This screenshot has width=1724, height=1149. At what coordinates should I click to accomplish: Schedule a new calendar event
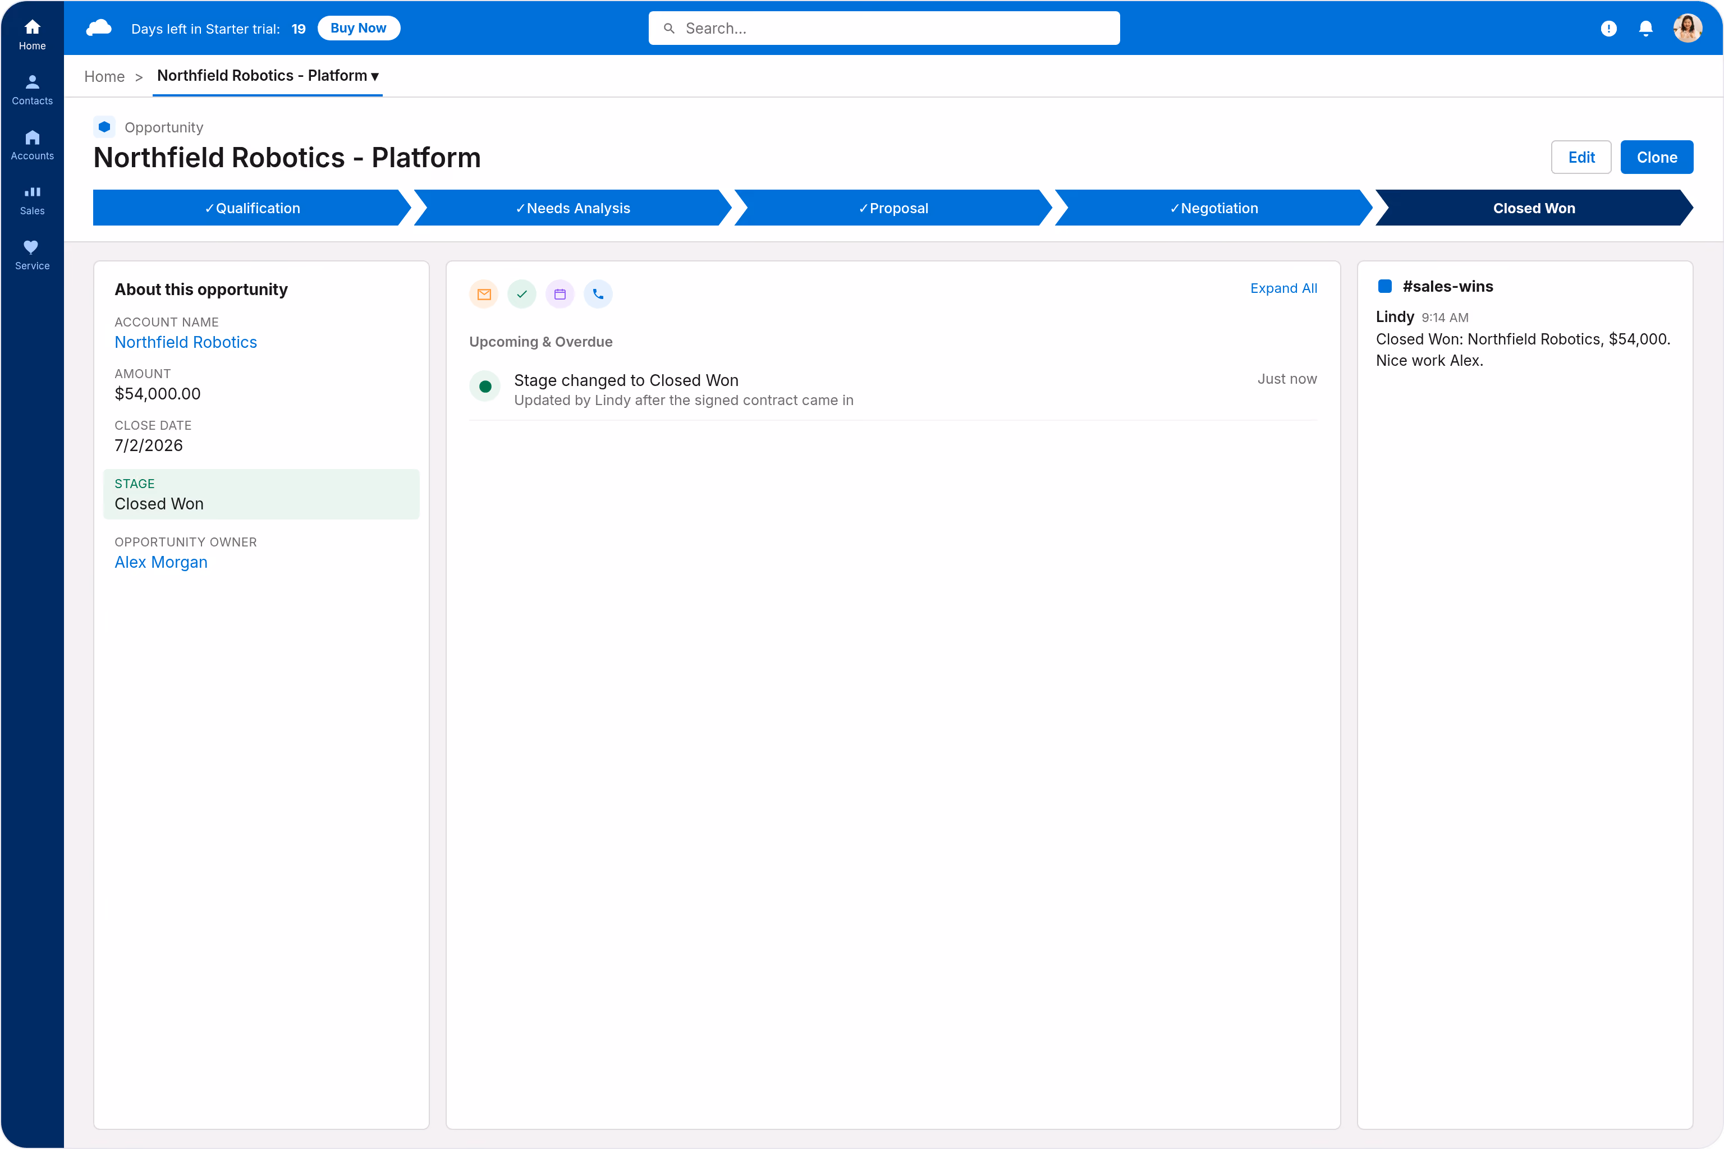[x=560, y=294]
